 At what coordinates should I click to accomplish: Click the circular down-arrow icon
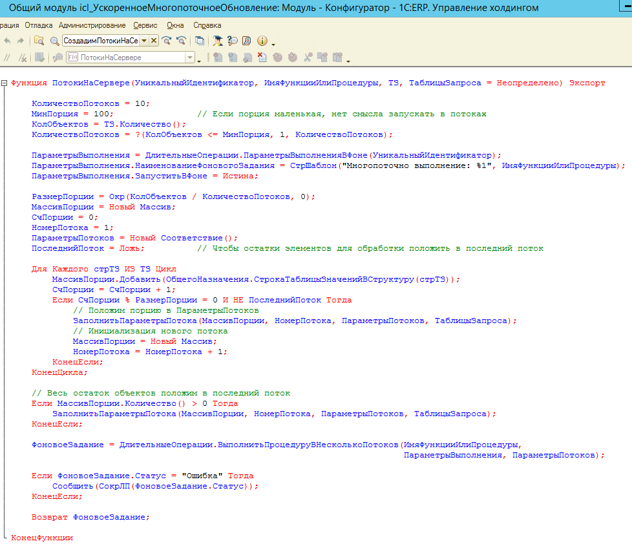point(293,58)
